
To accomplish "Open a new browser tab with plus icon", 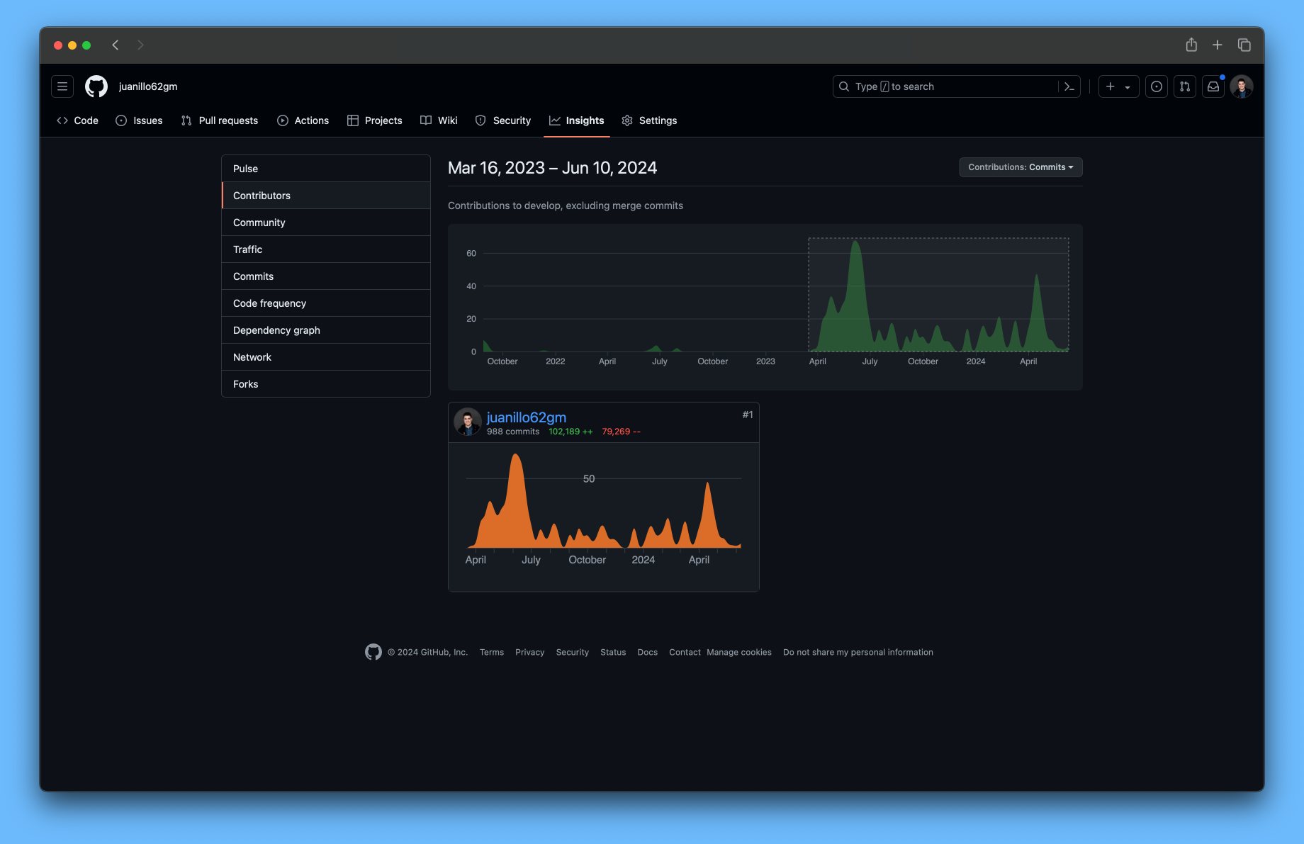I will click(x=1217, y=45).
